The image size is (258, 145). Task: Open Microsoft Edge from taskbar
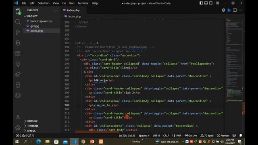point(39,141)
